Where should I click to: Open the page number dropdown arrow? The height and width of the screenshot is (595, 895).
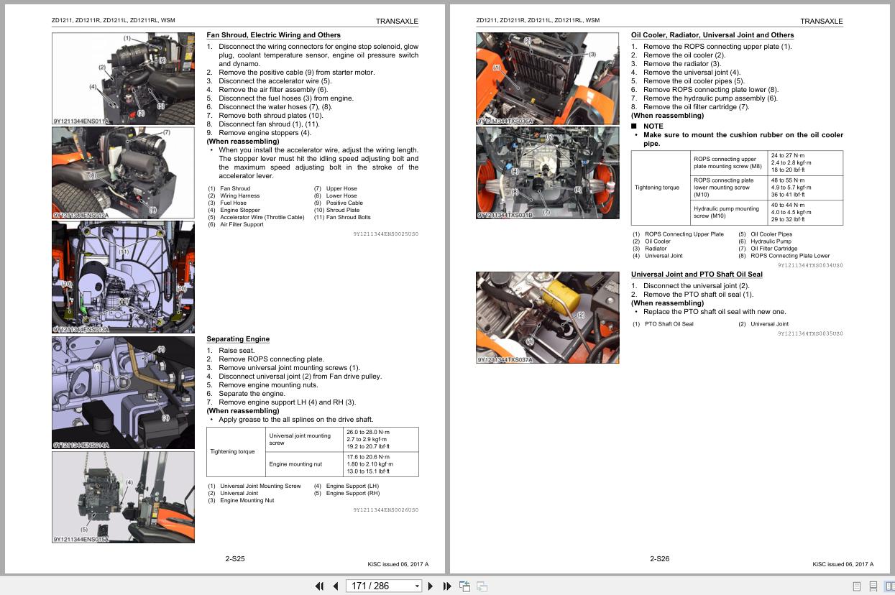tap(417, 586)
